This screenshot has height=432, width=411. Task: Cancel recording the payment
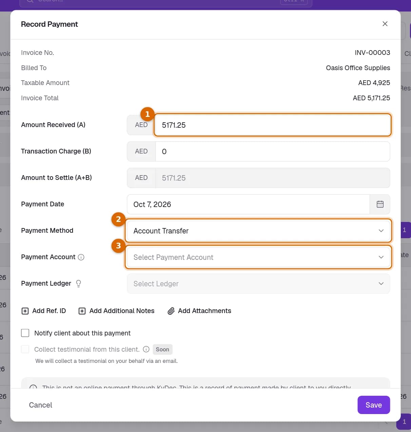pos(40,405)
